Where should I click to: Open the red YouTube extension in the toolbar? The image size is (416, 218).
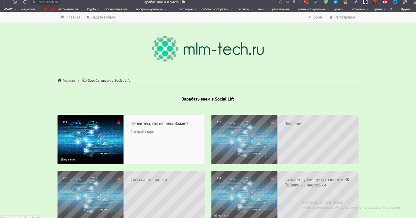pyautogui.click(x=385, y=2)
